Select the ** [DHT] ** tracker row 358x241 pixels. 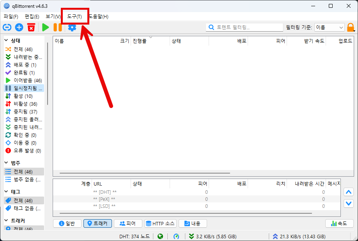(x=197, y=192)
